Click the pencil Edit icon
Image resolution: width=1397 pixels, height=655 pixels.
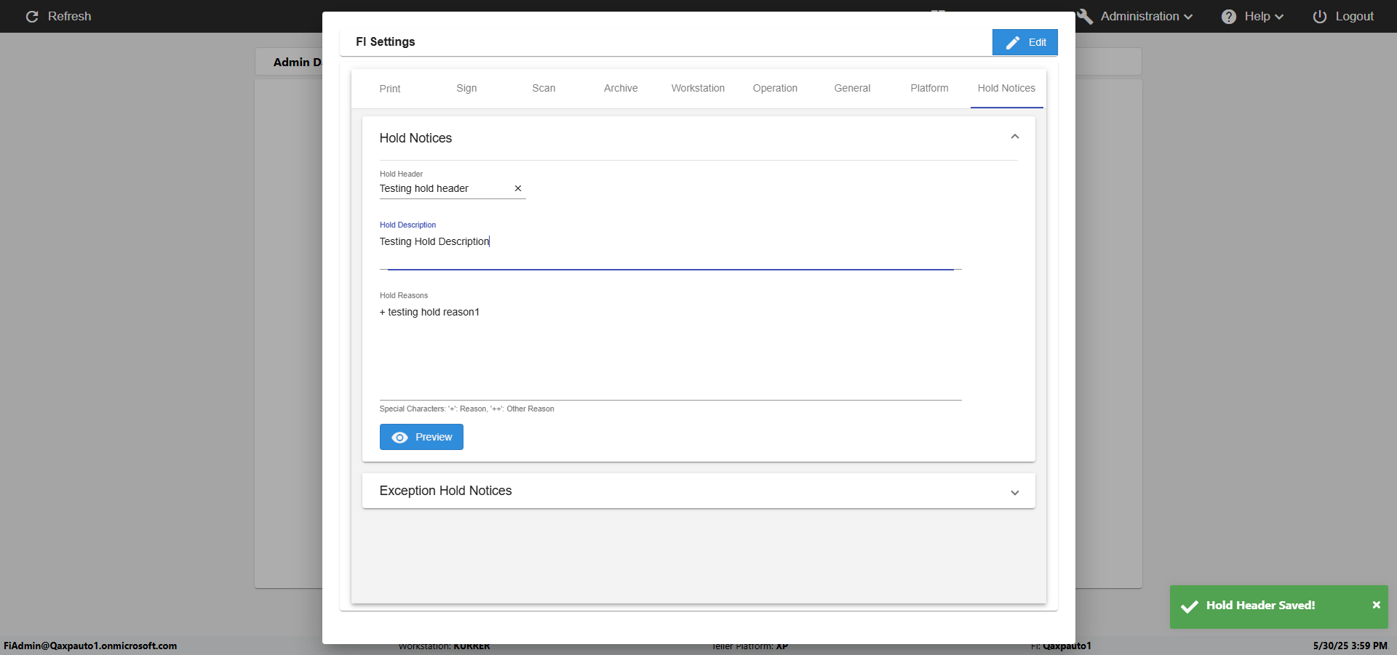pos(1012,43)
